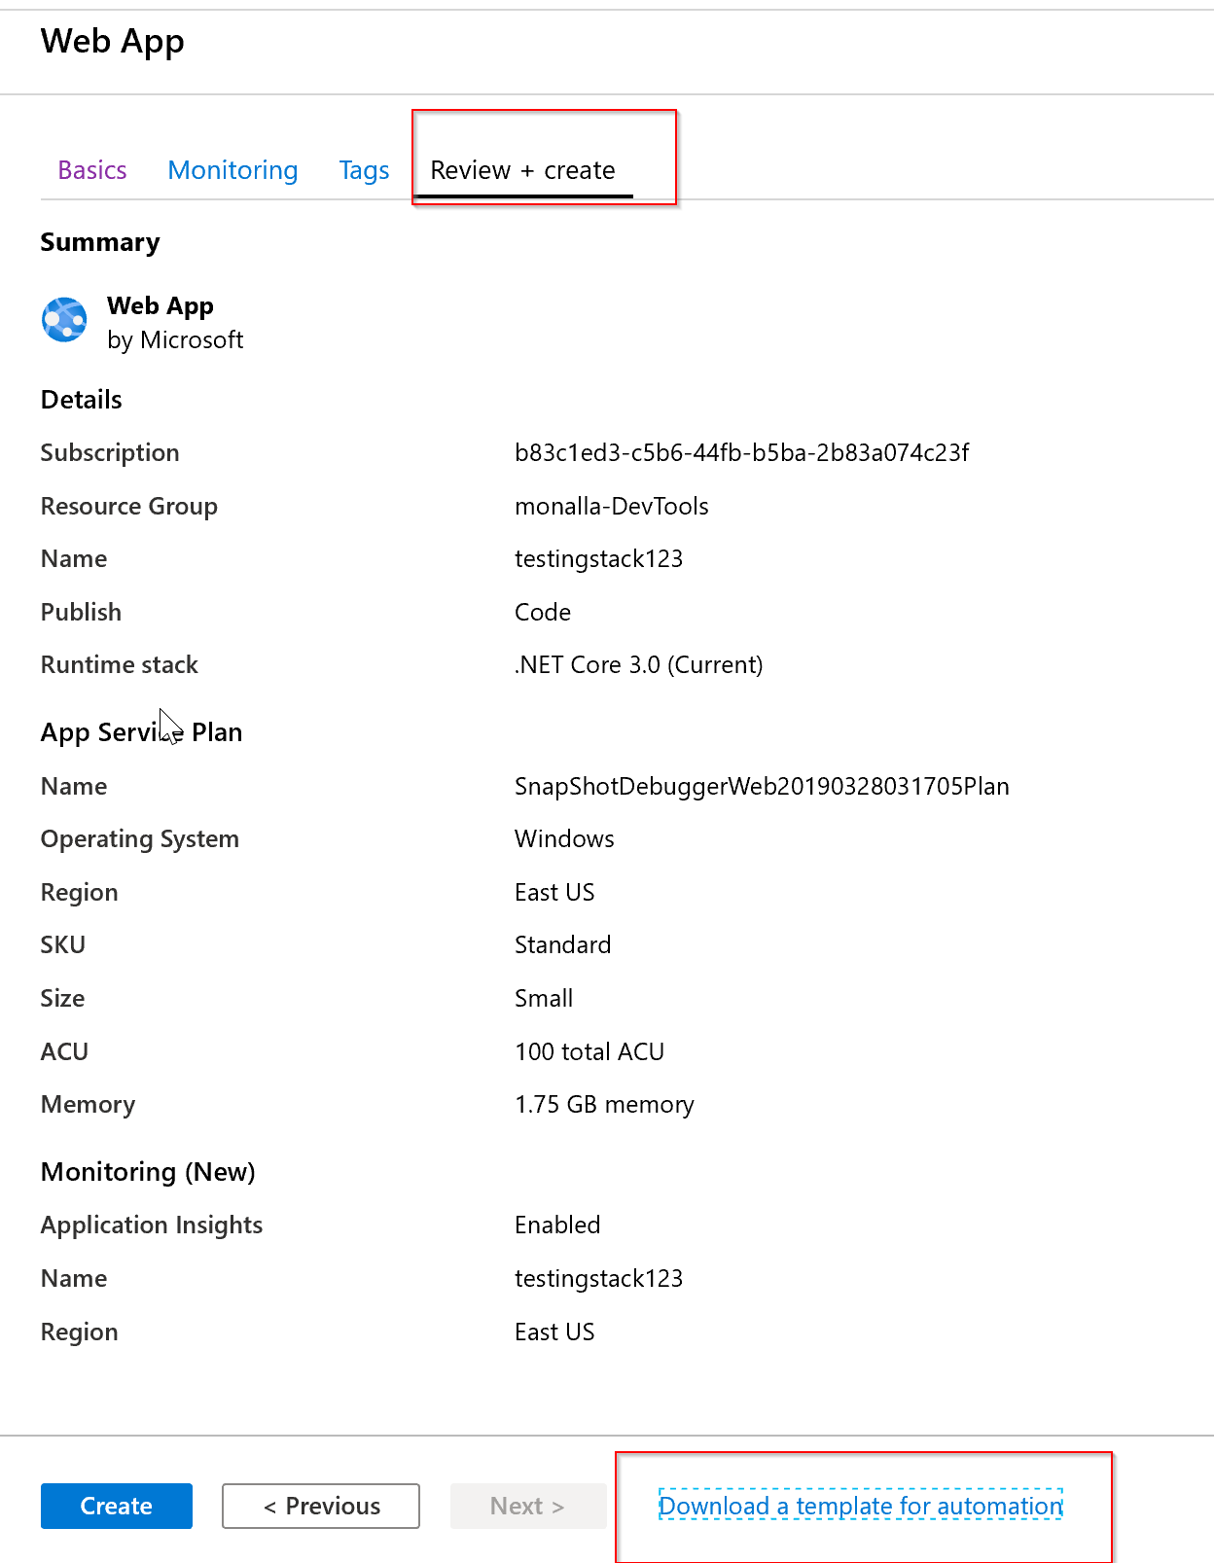Click the Next button
Image resolution: width=1214 pixels, height=1563 pixels.
pos(527,1506)
